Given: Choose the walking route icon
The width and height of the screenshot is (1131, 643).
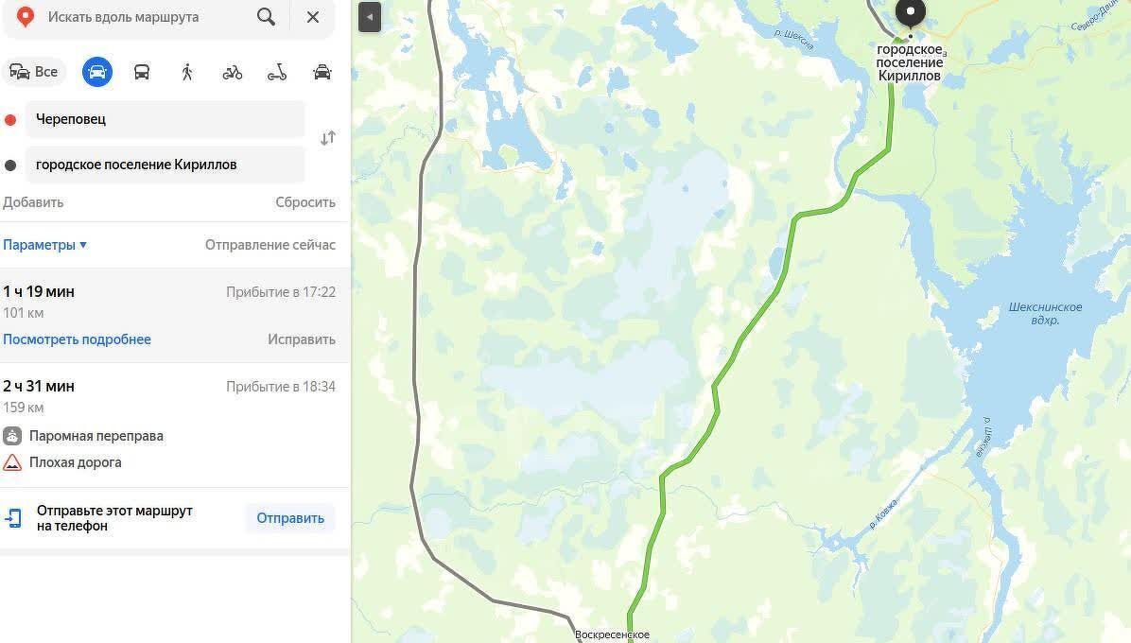Looking at the screenshot, I should [187, 72].
